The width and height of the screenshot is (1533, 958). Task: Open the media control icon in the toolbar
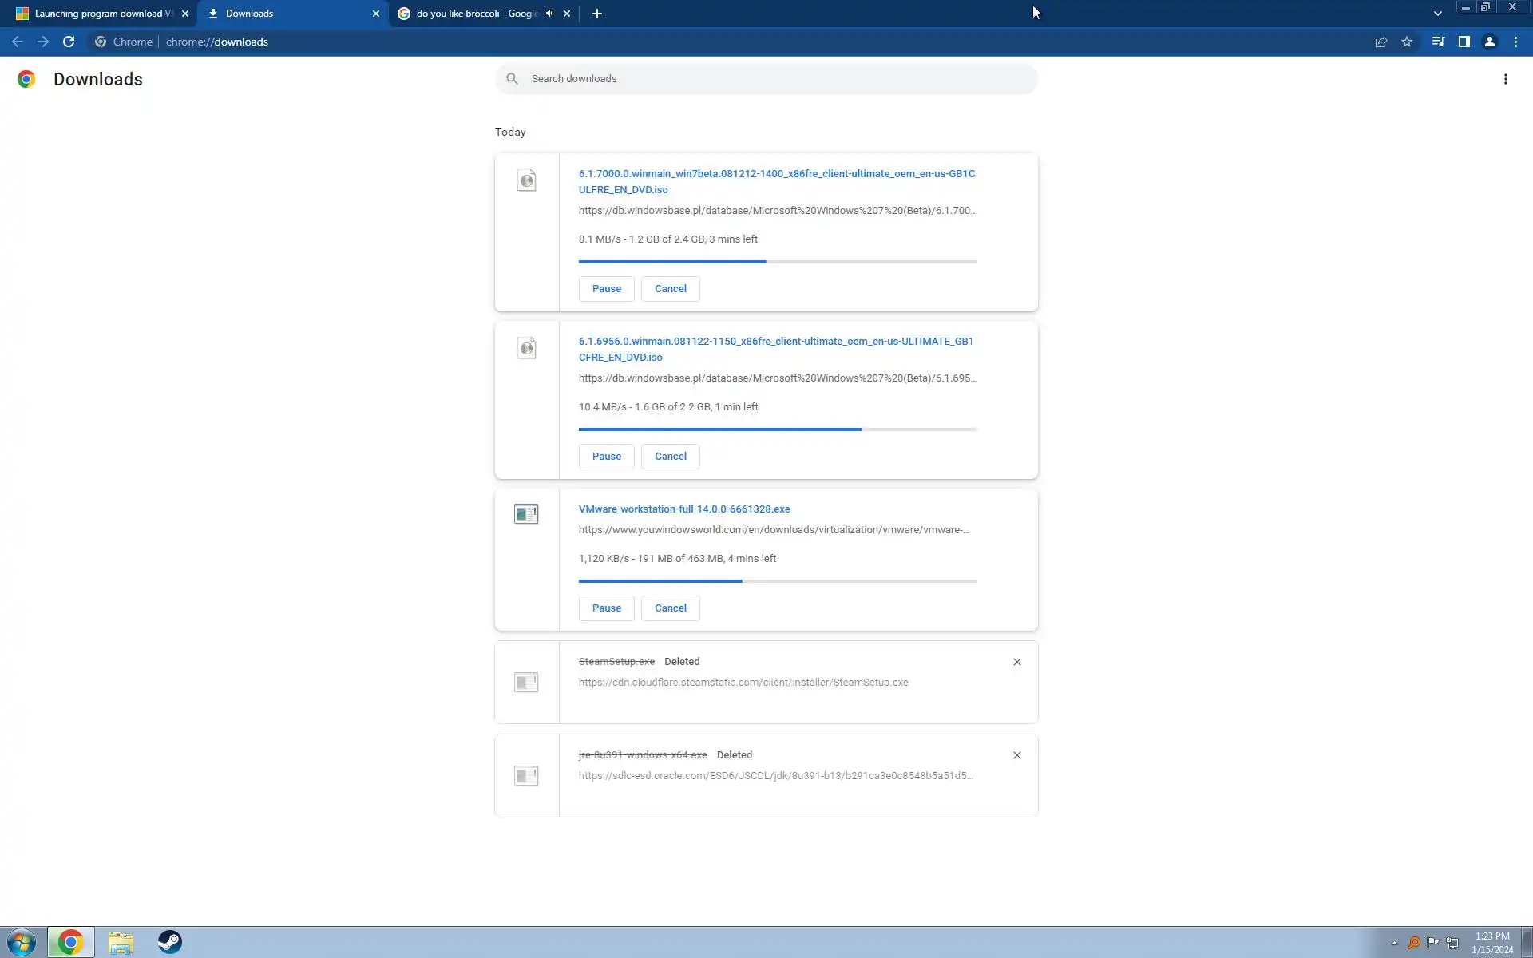pos(1437,42)
